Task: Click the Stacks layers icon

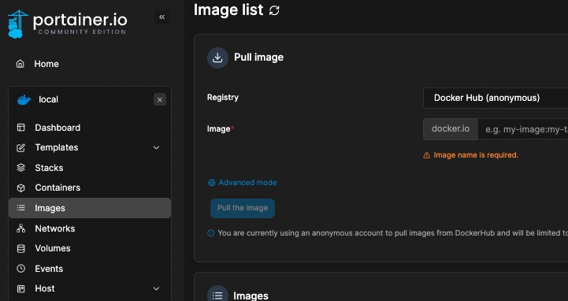Action: click(x=21, y=168)
